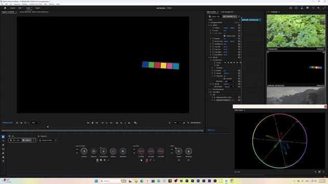
Task: Expand the Scale property row
Action: 211,31
